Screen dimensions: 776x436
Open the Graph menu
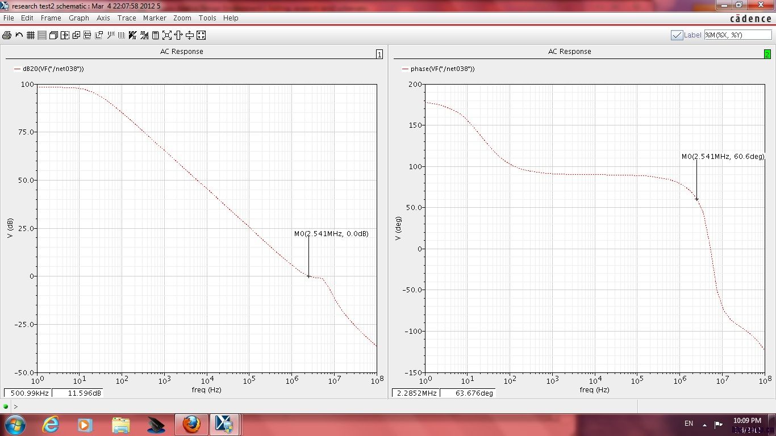point(79,18)
